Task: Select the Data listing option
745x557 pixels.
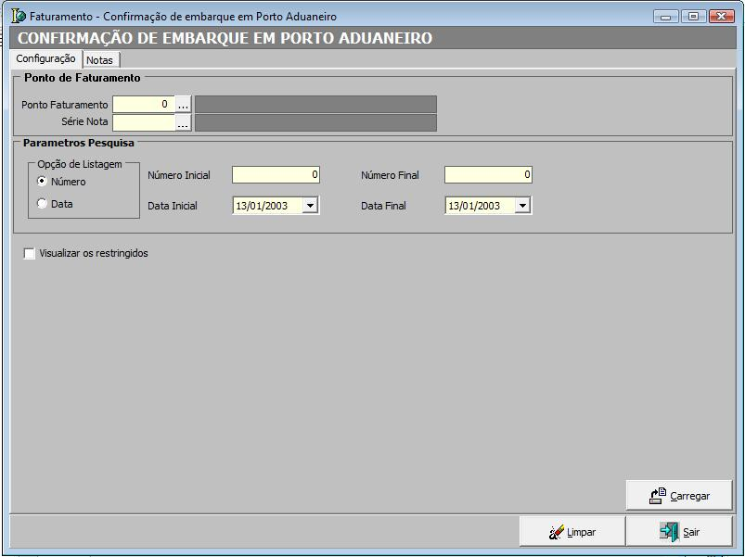Action: coord(42,204)
